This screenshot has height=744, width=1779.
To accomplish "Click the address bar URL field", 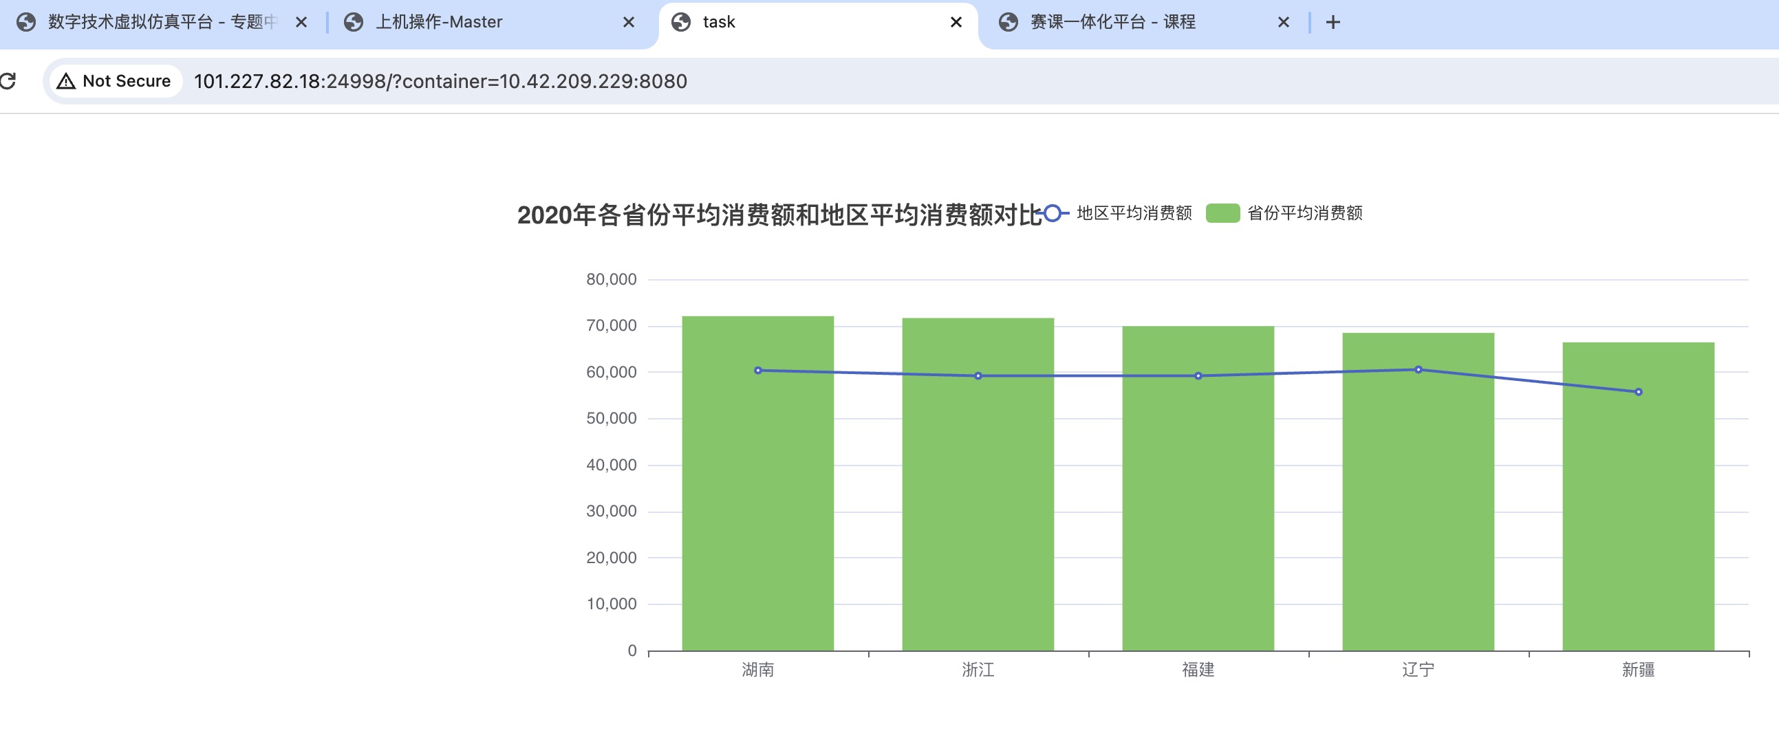I will pos(440,81).
